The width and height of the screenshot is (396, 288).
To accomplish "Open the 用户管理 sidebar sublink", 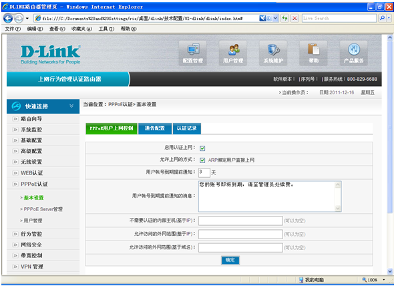I will click(33, 221).
